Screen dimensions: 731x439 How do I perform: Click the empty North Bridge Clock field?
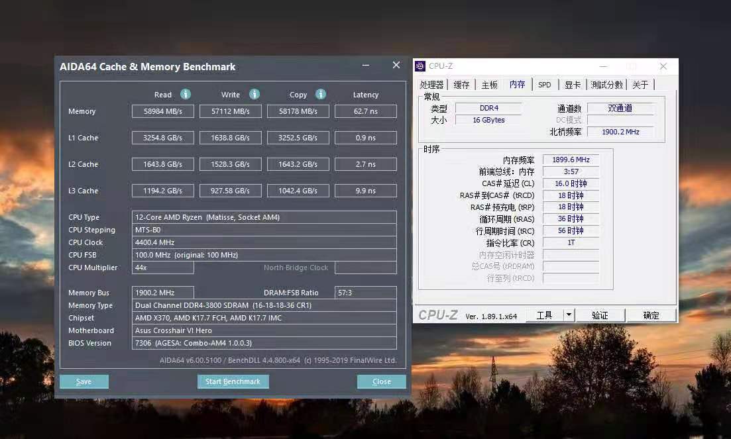[366, 268]
